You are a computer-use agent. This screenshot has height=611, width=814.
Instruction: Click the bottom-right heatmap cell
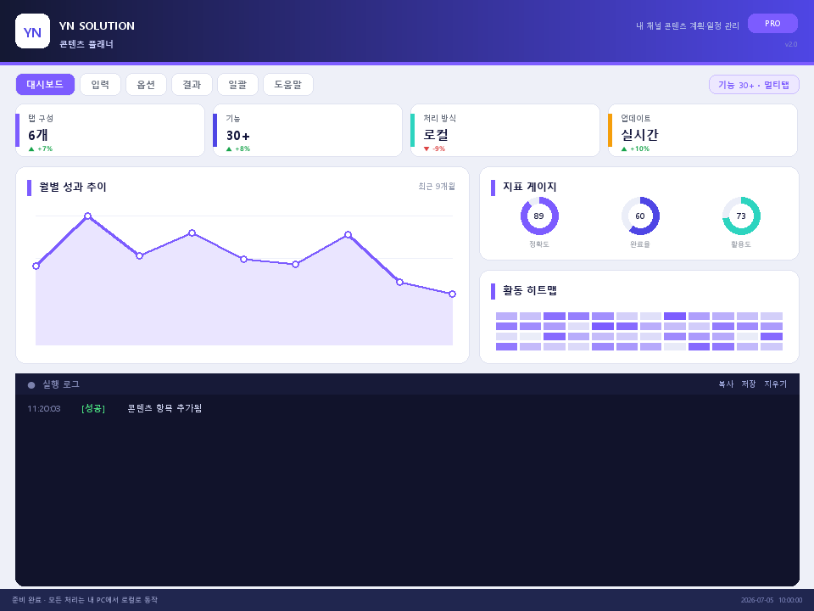[772, 346]
